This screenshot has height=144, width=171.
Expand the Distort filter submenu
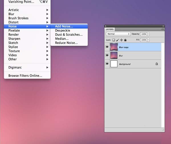click(x=27, y=22)
